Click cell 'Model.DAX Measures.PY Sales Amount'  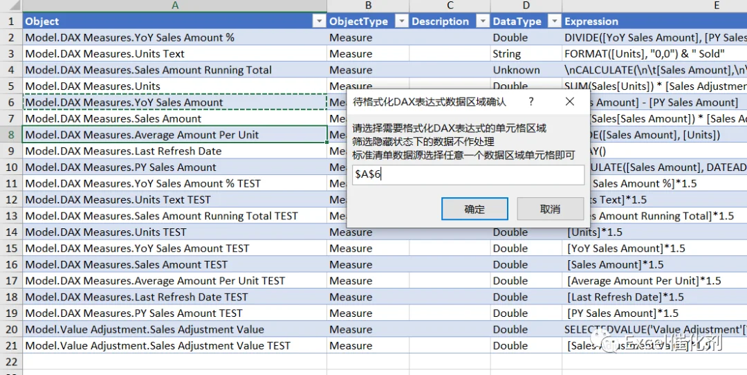coord(175,167)
